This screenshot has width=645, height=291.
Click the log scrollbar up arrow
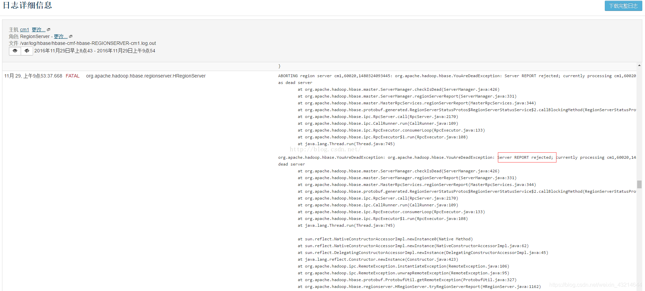click(639, 65)
